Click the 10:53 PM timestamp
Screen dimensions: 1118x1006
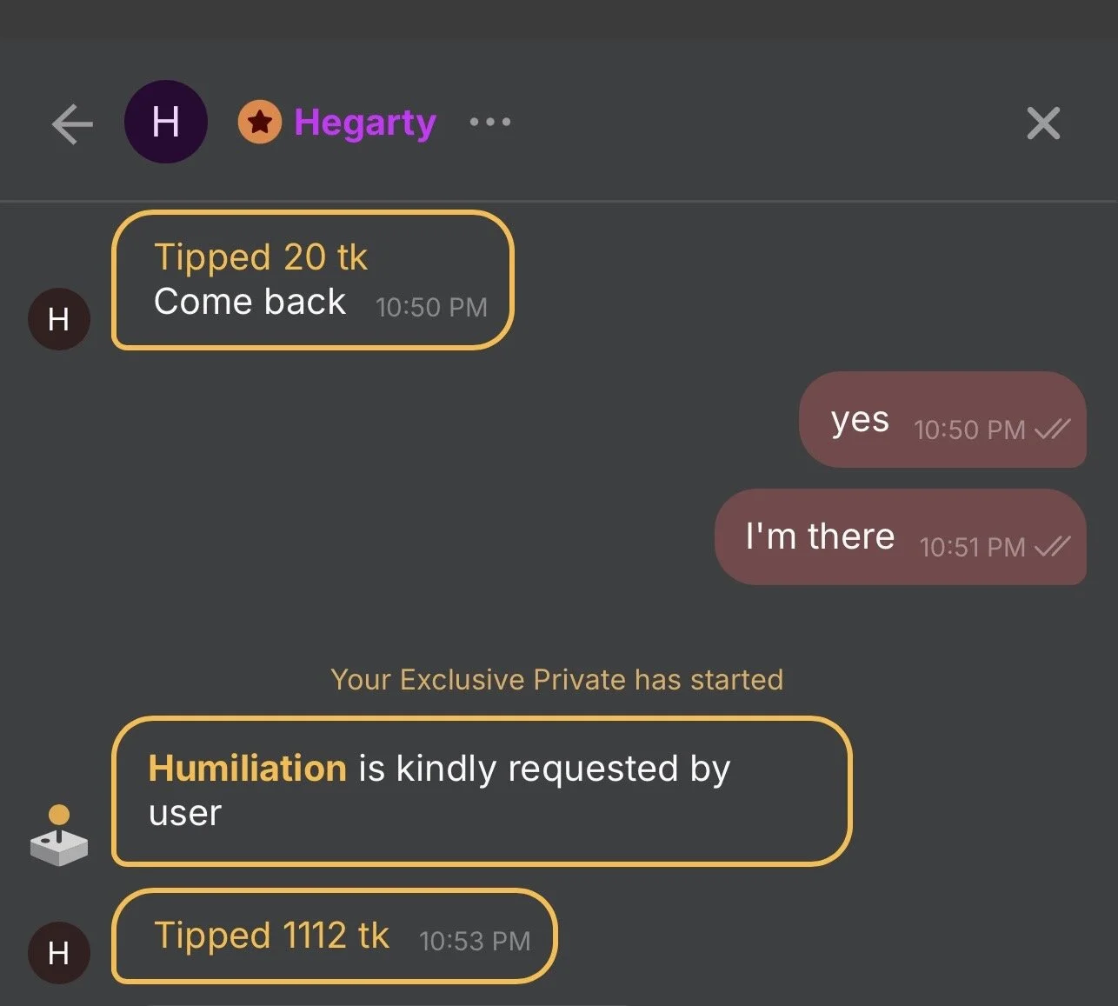[x=475, y=941]
